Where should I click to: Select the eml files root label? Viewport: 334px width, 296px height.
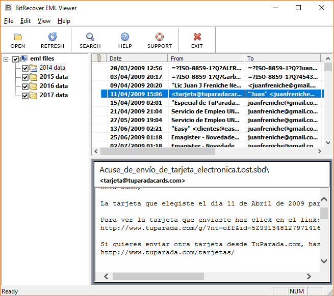click(x=42, y=58)
